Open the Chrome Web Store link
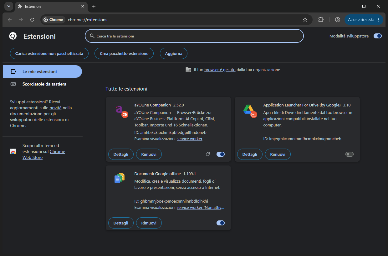Image resolution: width=388 pixels, height=256 pixels. pos(44,155)
